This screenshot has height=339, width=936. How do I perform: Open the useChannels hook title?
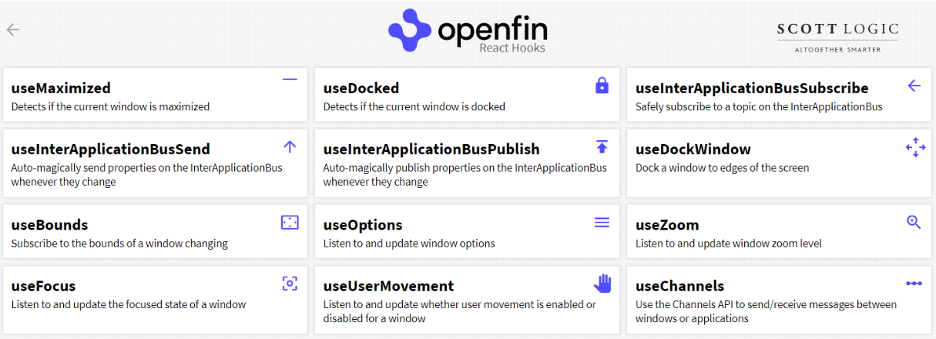click(x=679, y=286)
